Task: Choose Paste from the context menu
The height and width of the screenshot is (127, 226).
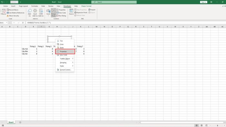Action: coord(65,48)
